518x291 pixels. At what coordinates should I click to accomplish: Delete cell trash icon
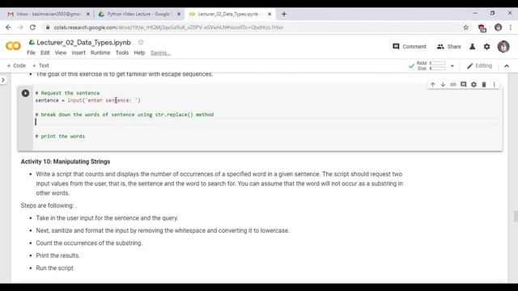pos(484,85)
